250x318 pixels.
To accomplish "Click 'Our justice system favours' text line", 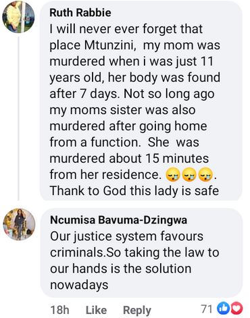I will click(126, 237).
